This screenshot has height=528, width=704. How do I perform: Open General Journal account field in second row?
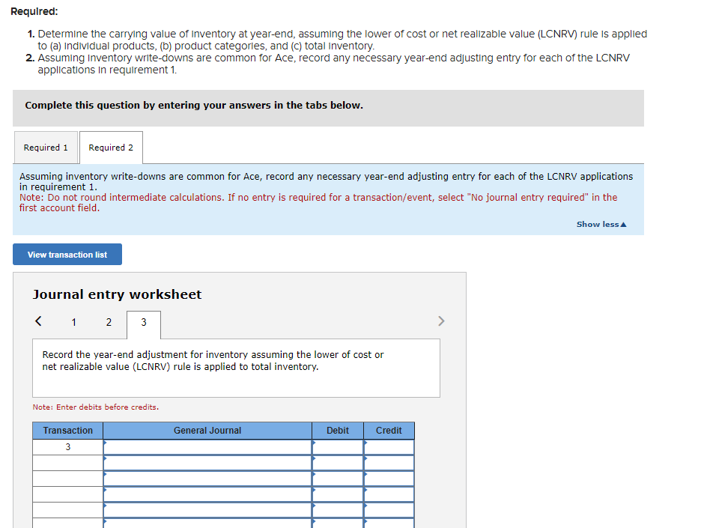pyautogui.click(x=207, y=463)
